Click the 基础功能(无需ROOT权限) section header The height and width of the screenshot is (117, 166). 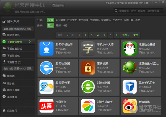click(18, 29)
